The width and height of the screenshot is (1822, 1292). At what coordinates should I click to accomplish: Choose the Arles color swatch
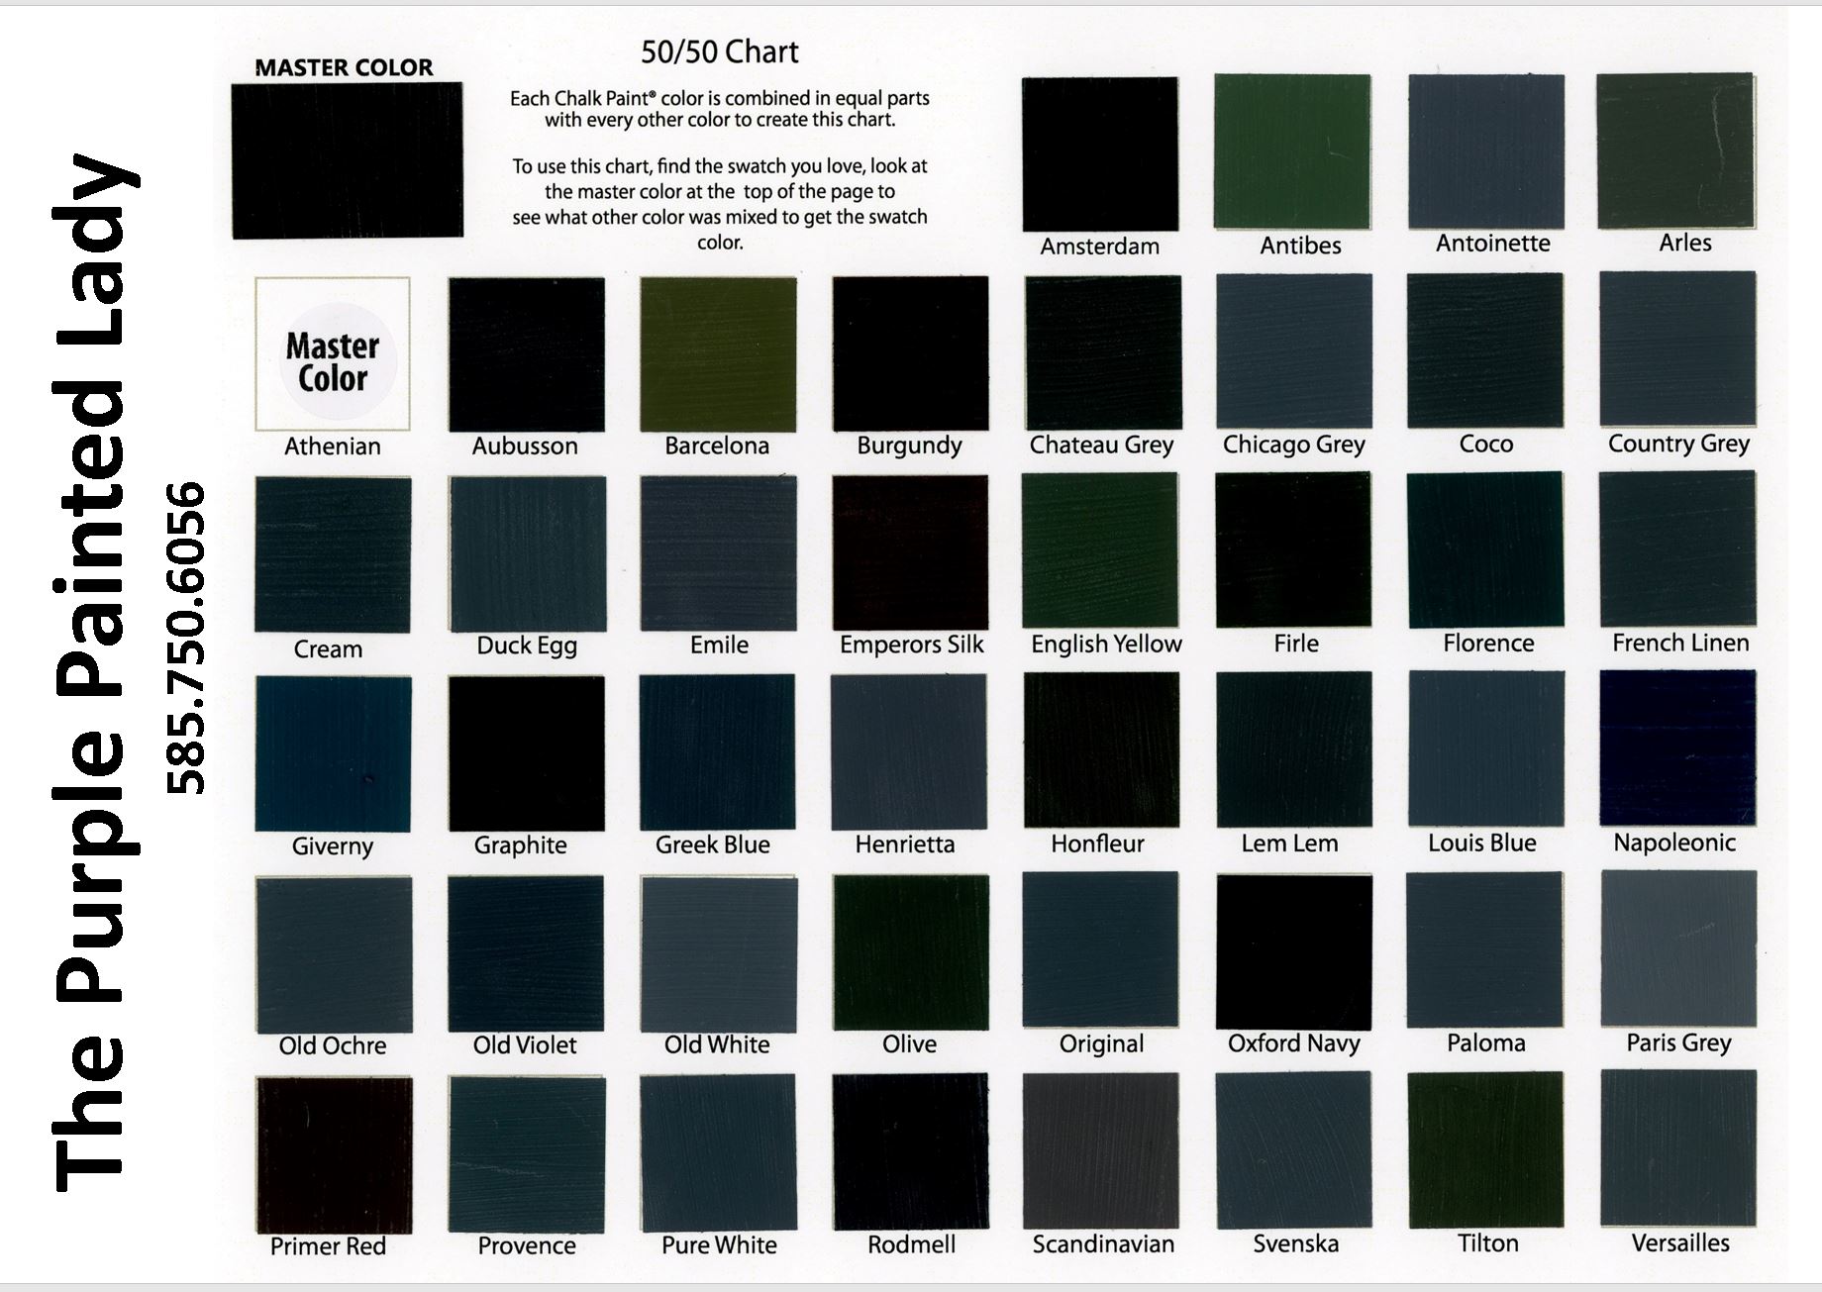tap(1675, 150)
